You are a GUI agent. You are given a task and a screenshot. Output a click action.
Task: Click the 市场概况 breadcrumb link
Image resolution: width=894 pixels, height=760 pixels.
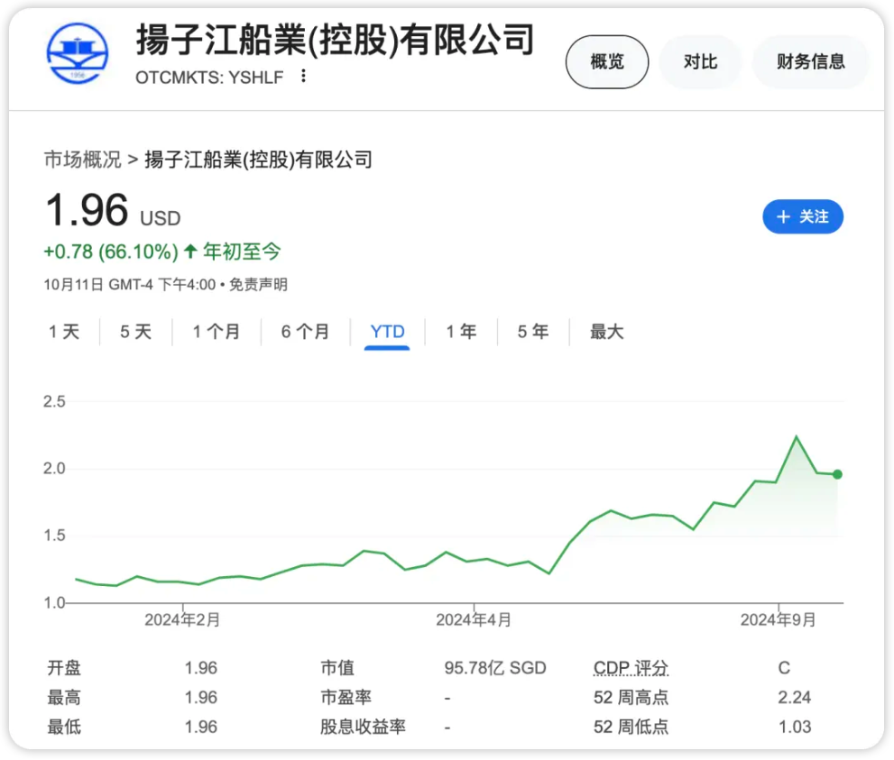point(83,160)
